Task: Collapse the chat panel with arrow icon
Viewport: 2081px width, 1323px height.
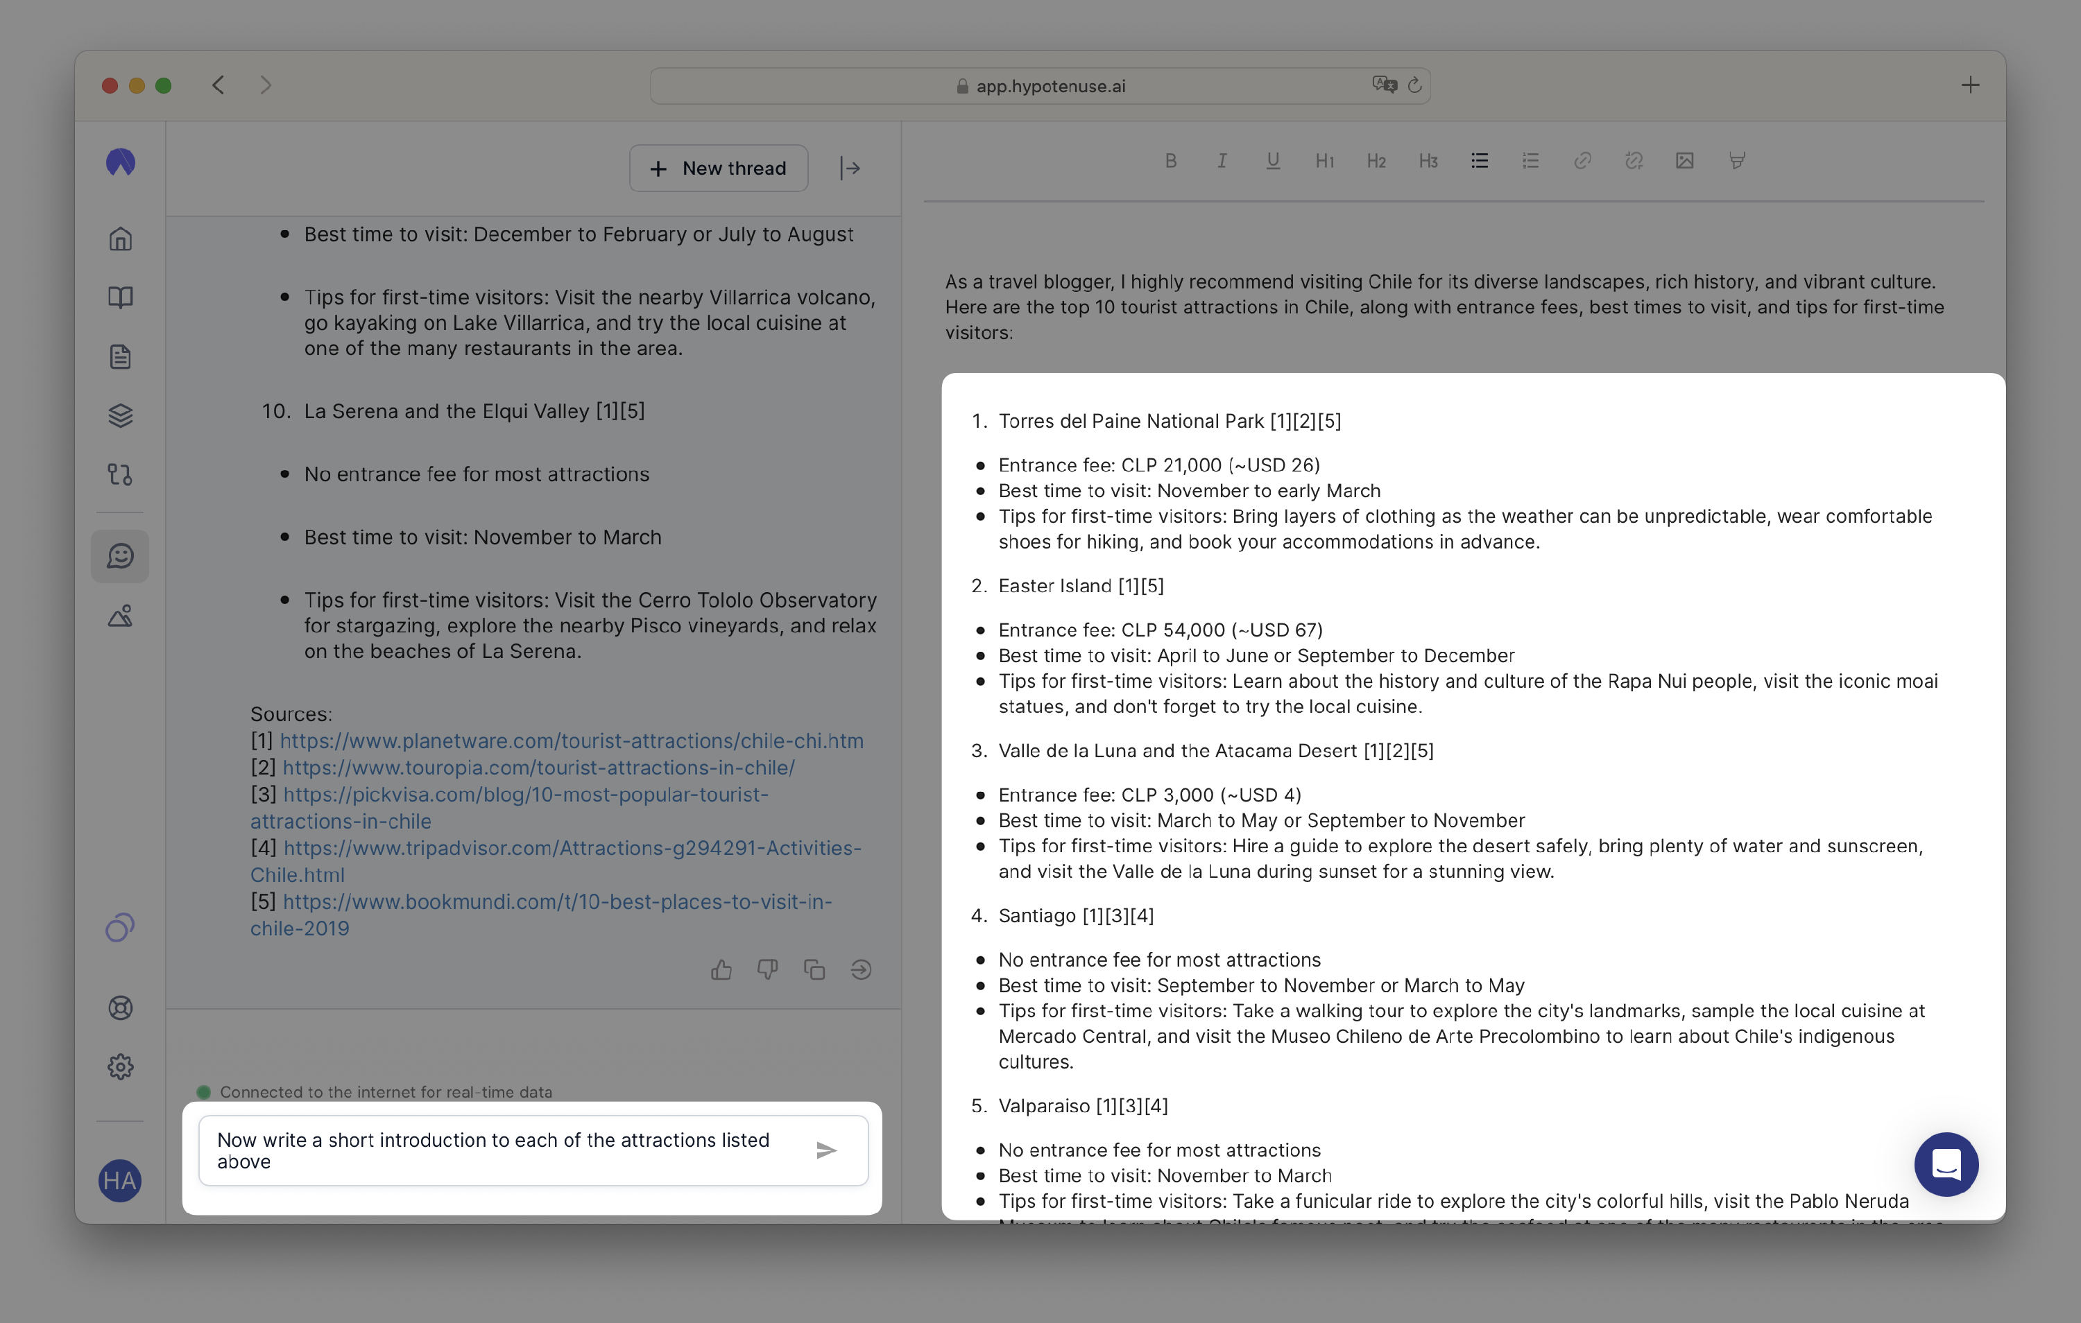Action: coord(850,168)
